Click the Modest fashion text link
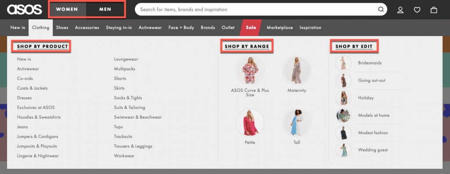The height and width of the screenshot is (174, 450). (373, 133)
